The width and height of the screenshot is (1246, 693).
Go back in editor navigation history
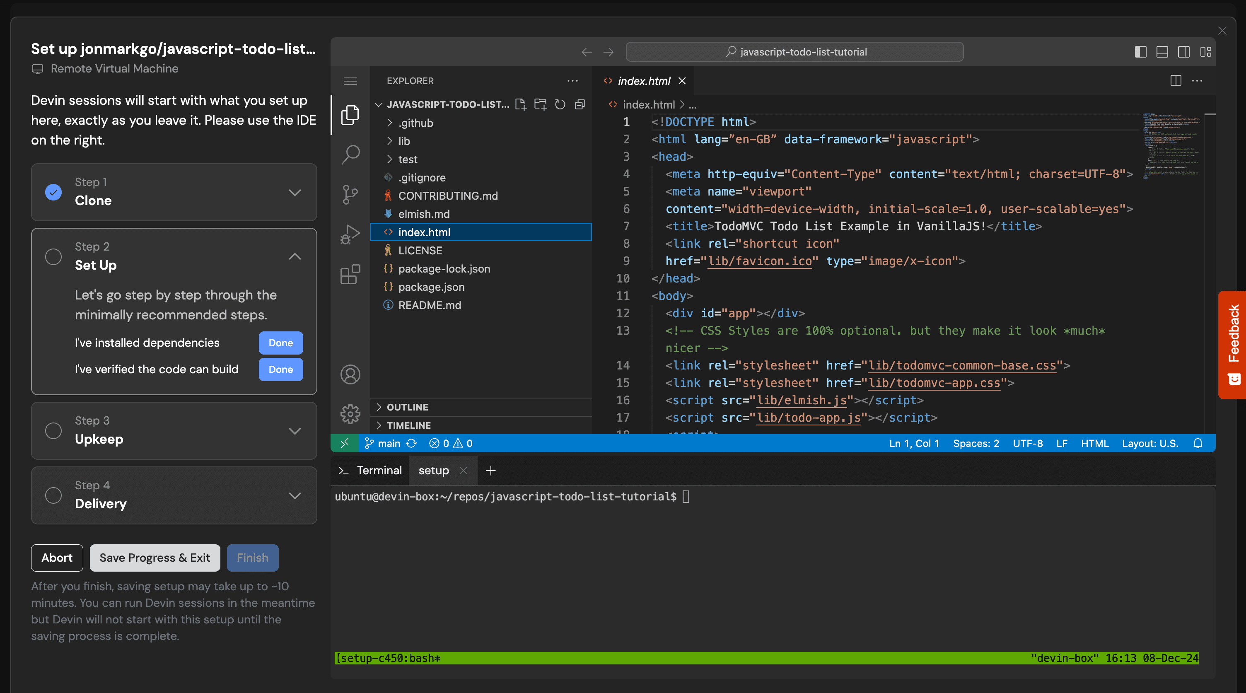click(587, 52)
